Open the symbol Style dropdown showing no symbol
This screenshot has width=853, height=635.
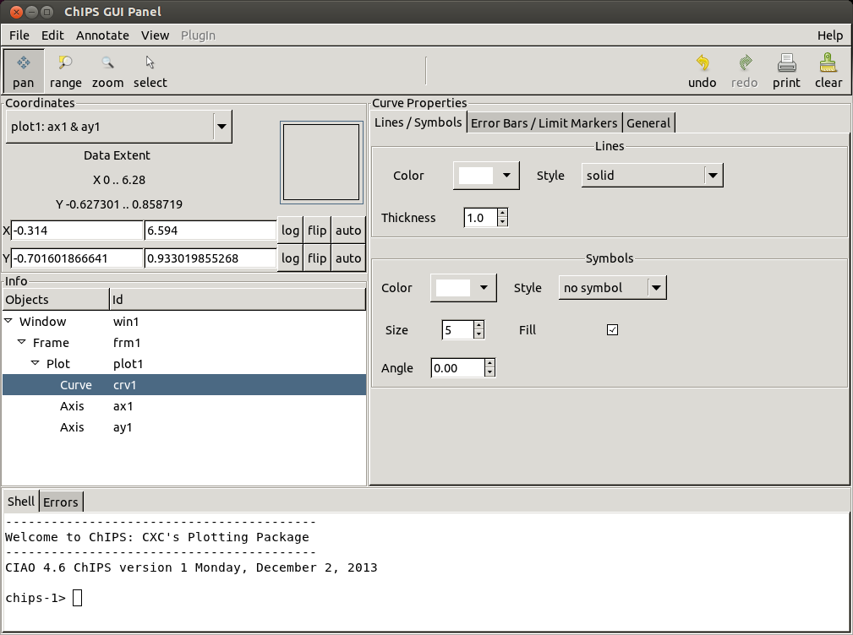coord(611,287)
